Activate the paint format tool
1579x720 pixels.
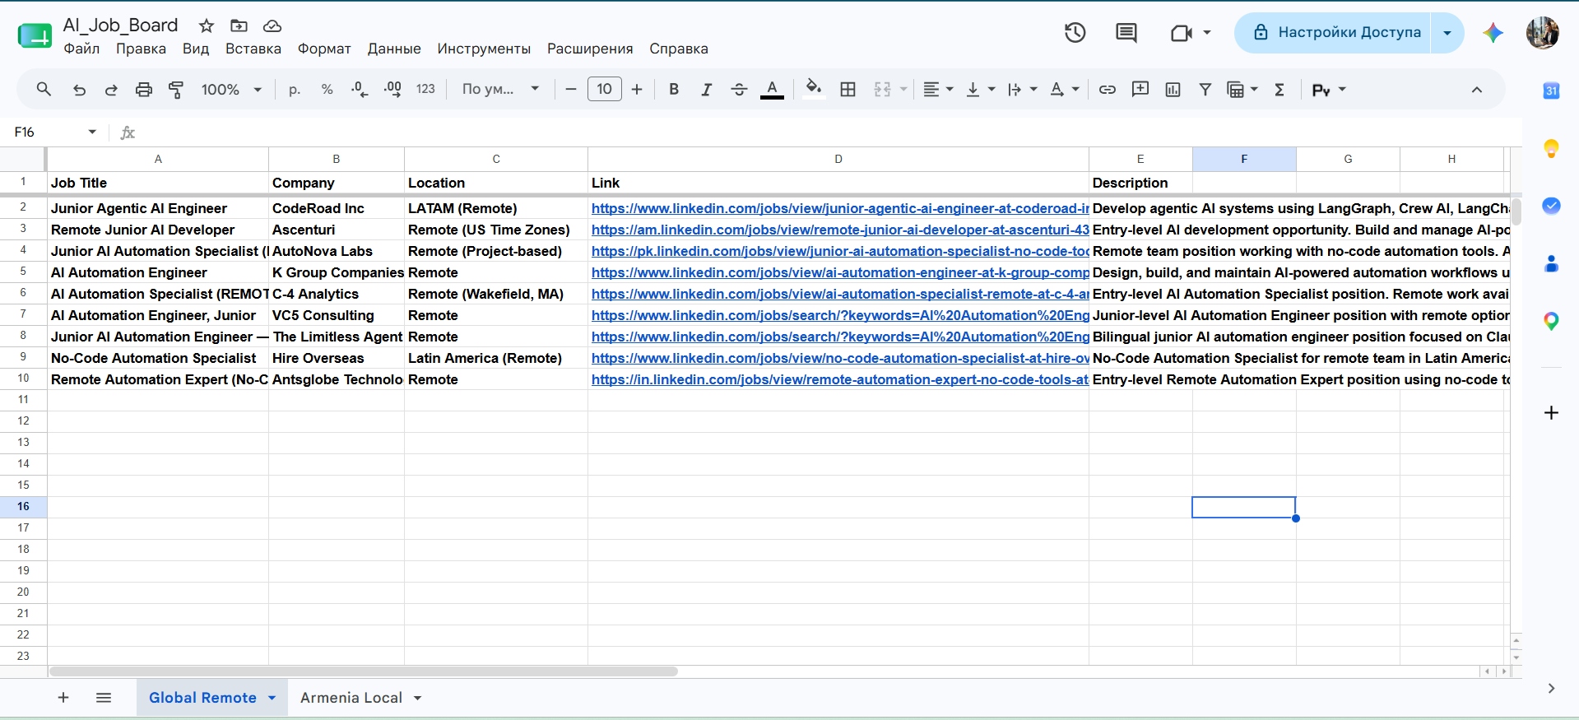point(176,90)
